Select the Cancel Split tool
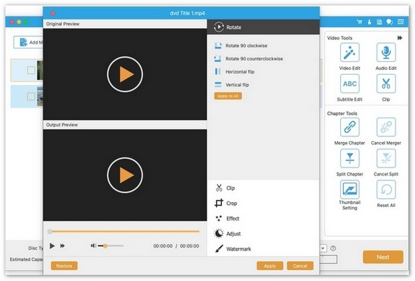Image resolution: width=415 pixels, height=281 pixels. click(386, 158)
